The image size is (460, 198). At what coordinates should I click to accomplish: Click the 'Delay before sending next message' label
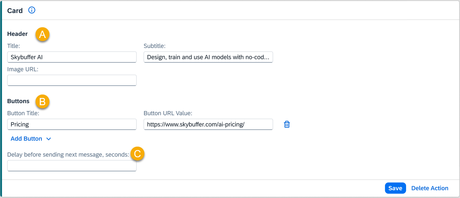[x=68, y=155]
